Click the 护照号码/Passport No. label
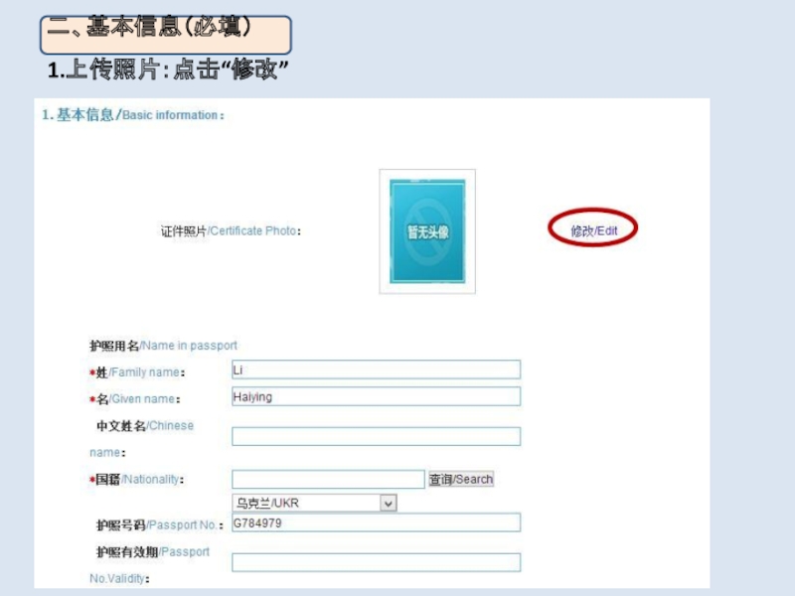 [160, 525]
